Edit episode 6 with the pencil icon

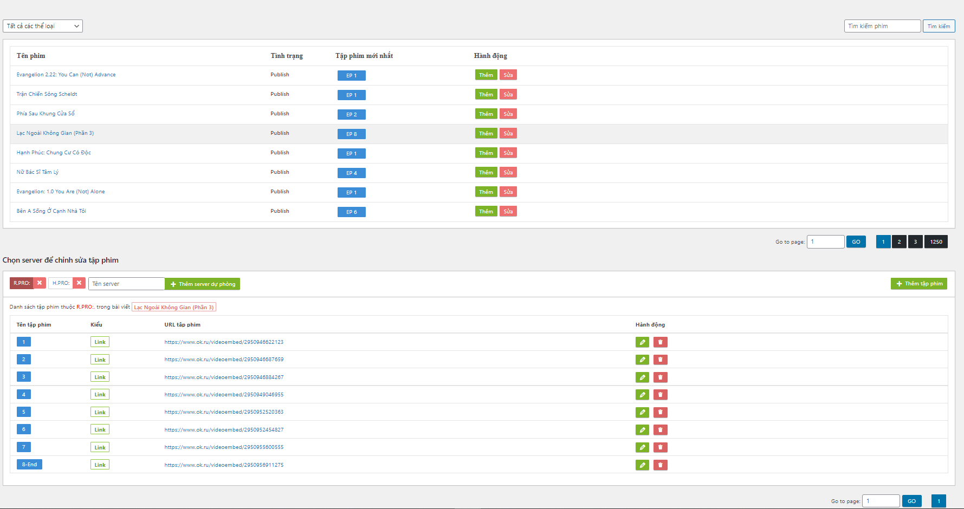pyautogui.click(x=642, y=430)
